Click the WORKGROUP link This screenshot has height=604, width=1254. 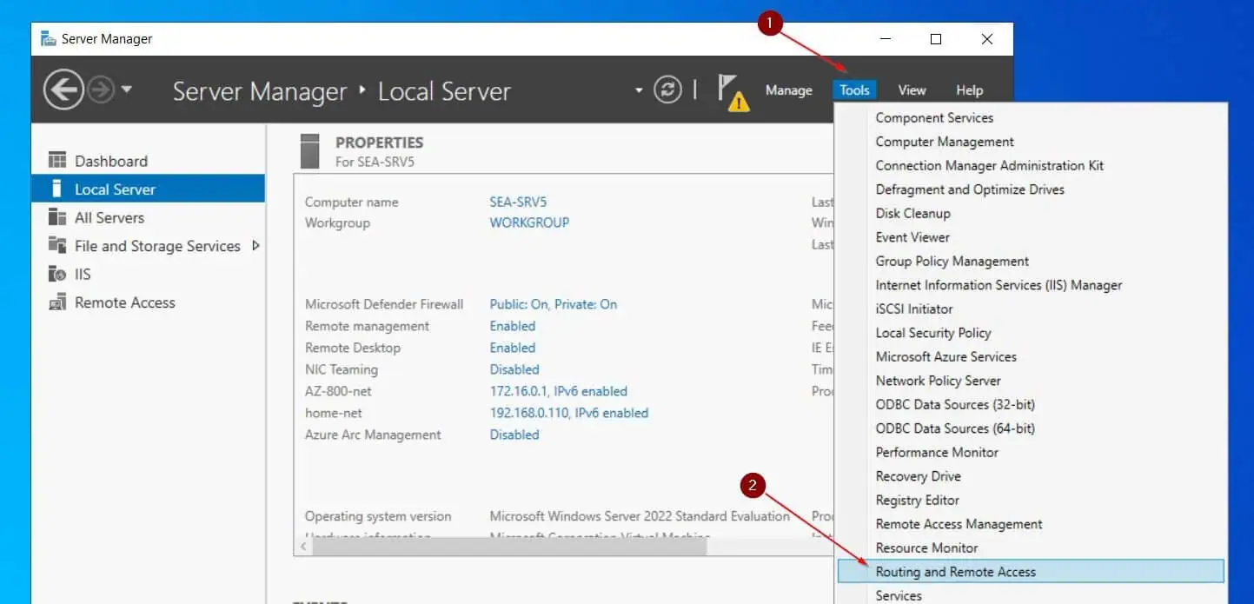[529, 222]
